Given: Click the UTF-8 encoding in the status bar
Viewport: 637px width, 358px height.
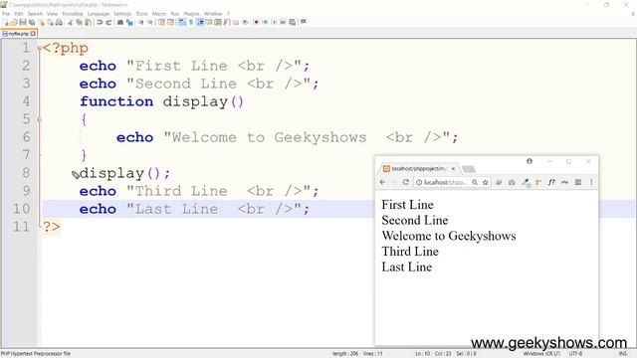Looking at the screenshot, I should click(576, 354).
